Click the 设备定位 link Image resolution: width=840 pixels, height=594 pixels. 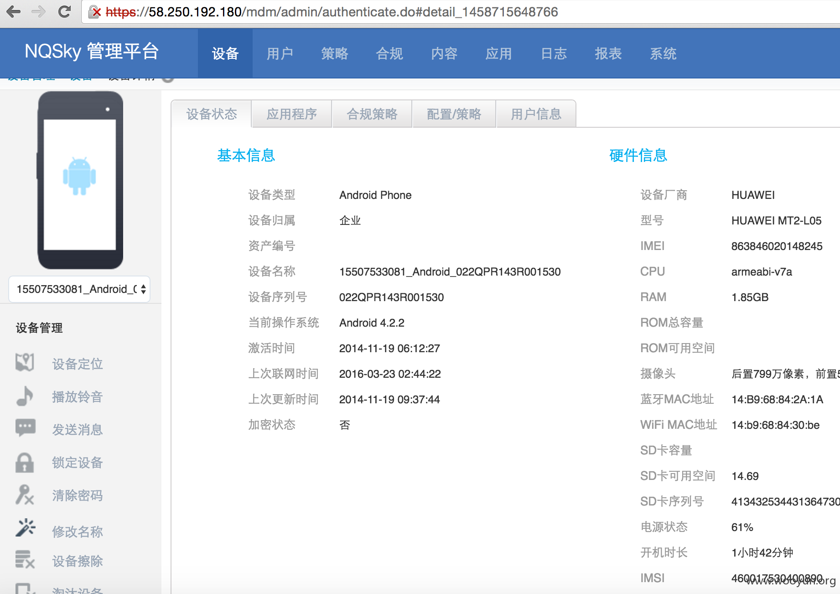click(78, 364)
